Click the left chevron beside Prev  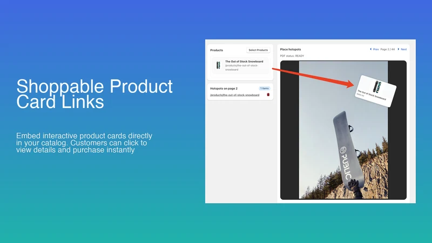pyautogui.click(x=370, y=49)
